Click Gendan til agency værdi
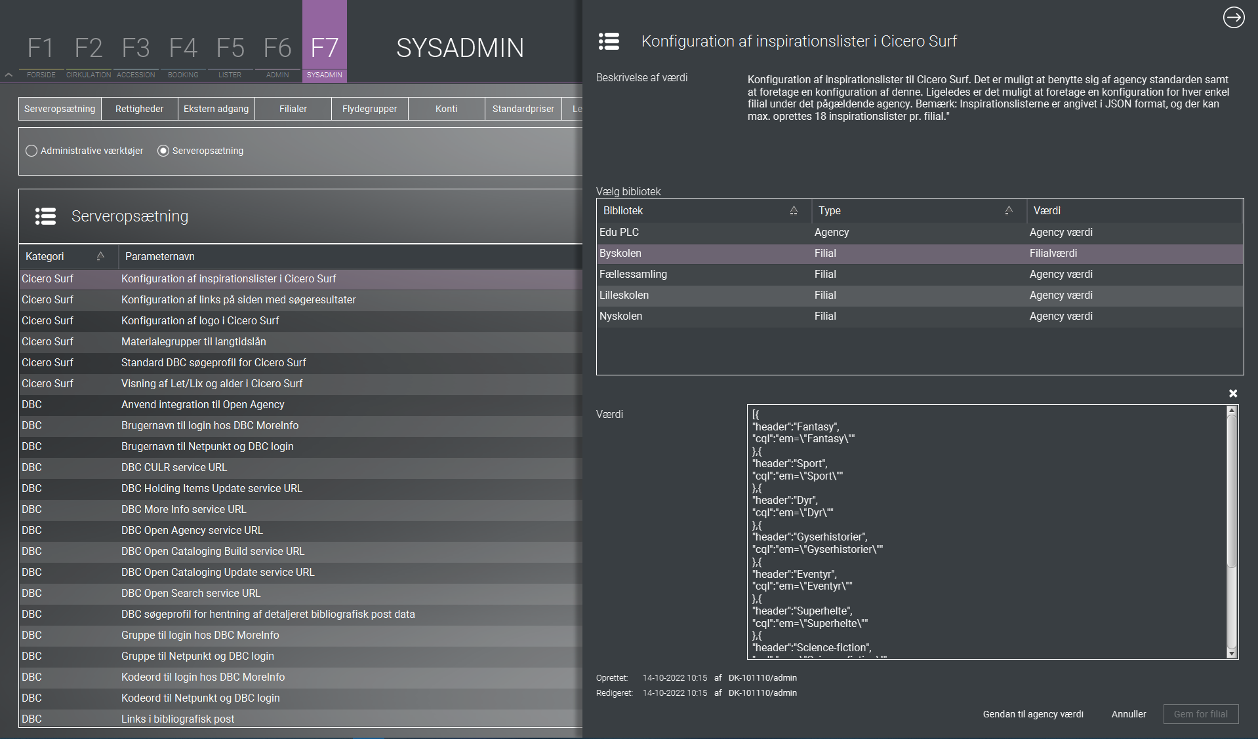Image resolution: width=1258 pixels, height=739 pixels. [x=1033, y=714]
